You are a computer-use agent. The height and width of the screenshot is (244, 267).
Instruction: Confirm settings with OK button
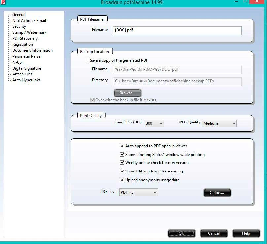tap(181, 233)
